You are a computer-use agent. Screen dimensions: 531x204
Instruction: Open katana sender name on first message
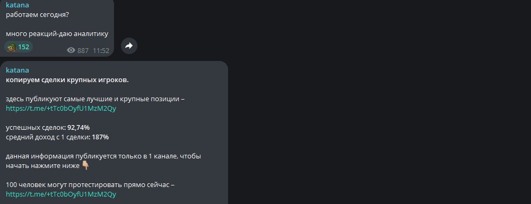(18, 5)
